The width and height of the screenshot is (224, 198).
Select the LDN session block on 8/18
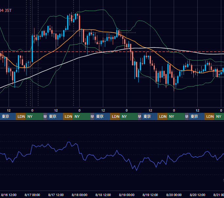coord(115,116)
